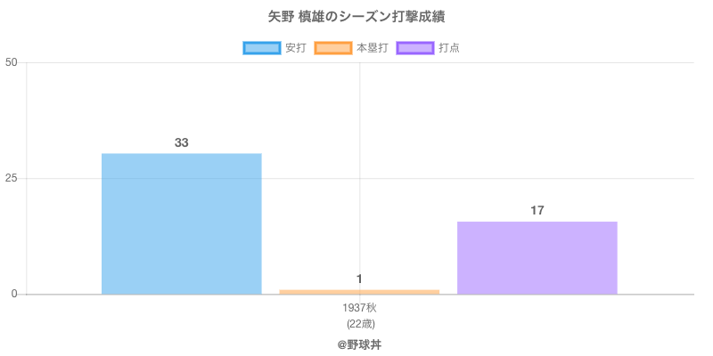Image resolution: width=713 pixels, height=356 pixels.
Task: Open the @野球丼 credit text
Action: click(359, 344)
